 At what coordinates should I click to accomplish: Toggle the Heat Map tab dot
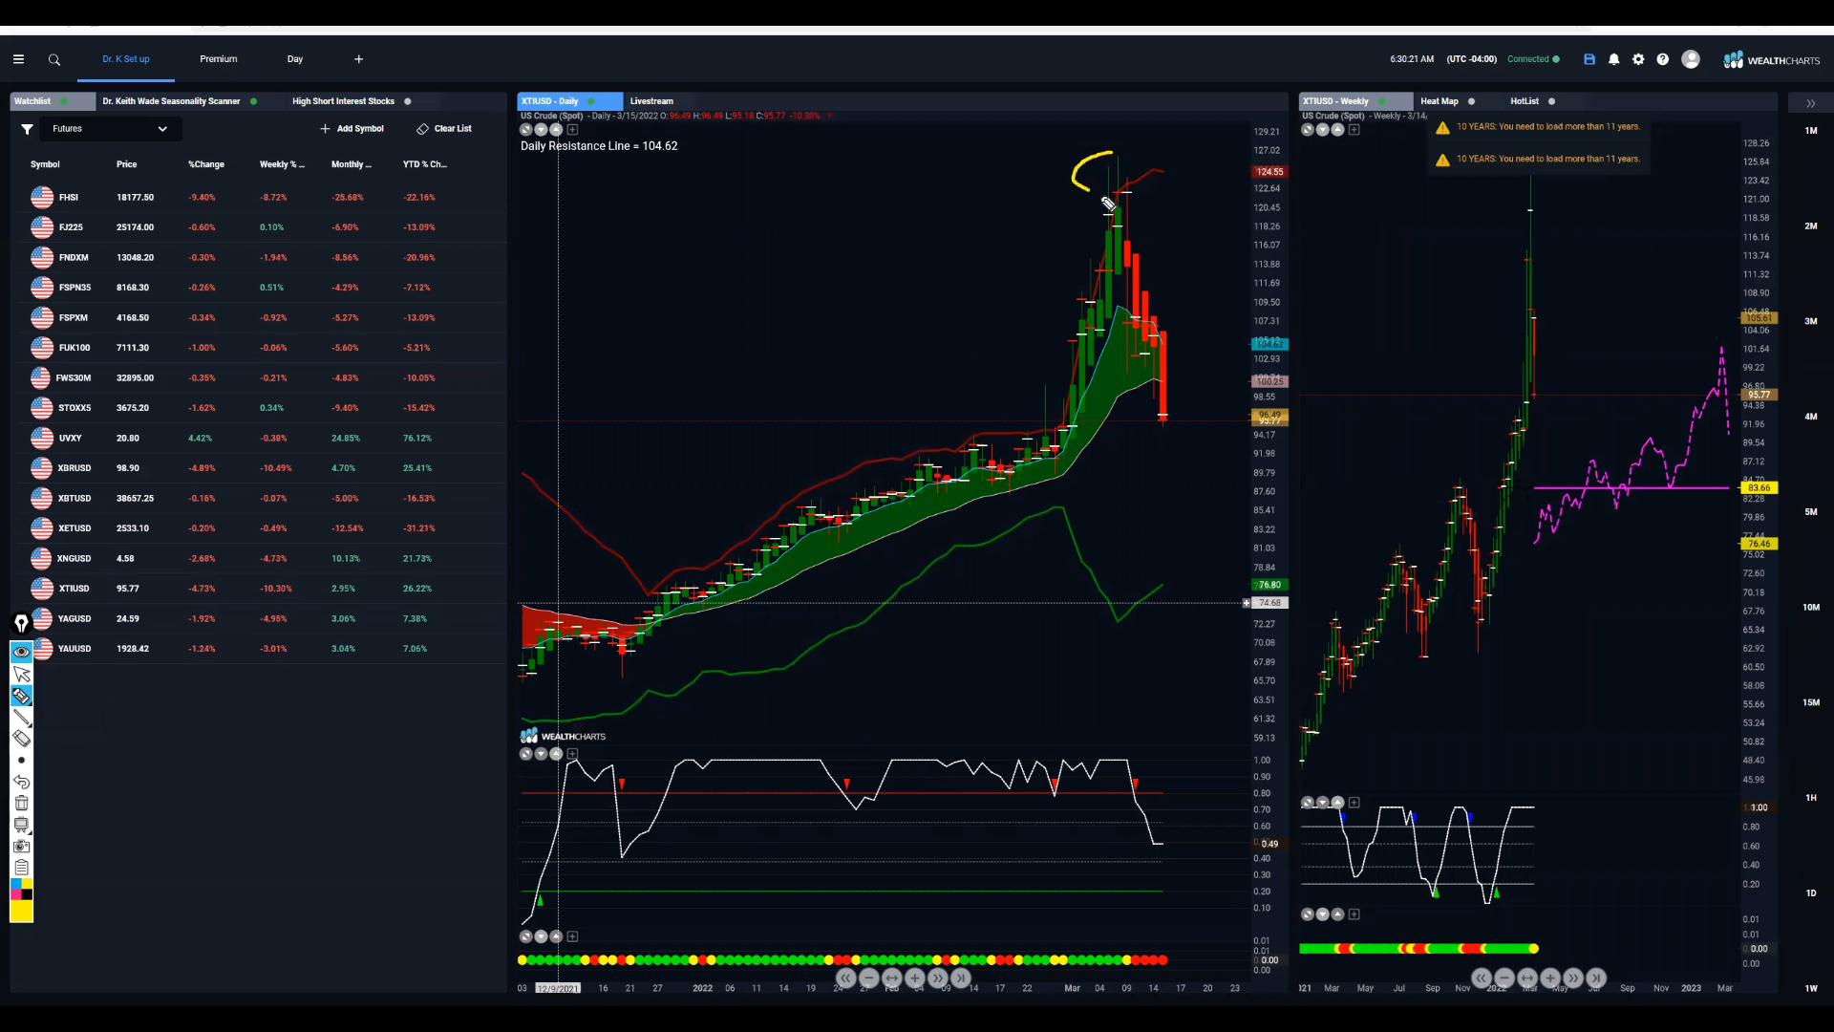pyautogui.click(x=1471, y=101)
